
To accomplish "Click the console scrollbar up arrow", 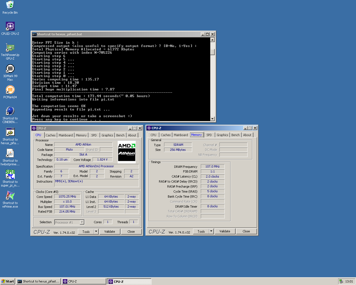I will 212,40.
